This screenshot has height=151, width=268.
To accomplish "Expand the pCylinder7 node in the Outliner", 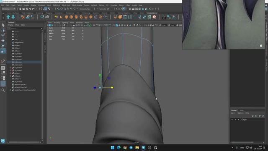I will click(10, 70).
